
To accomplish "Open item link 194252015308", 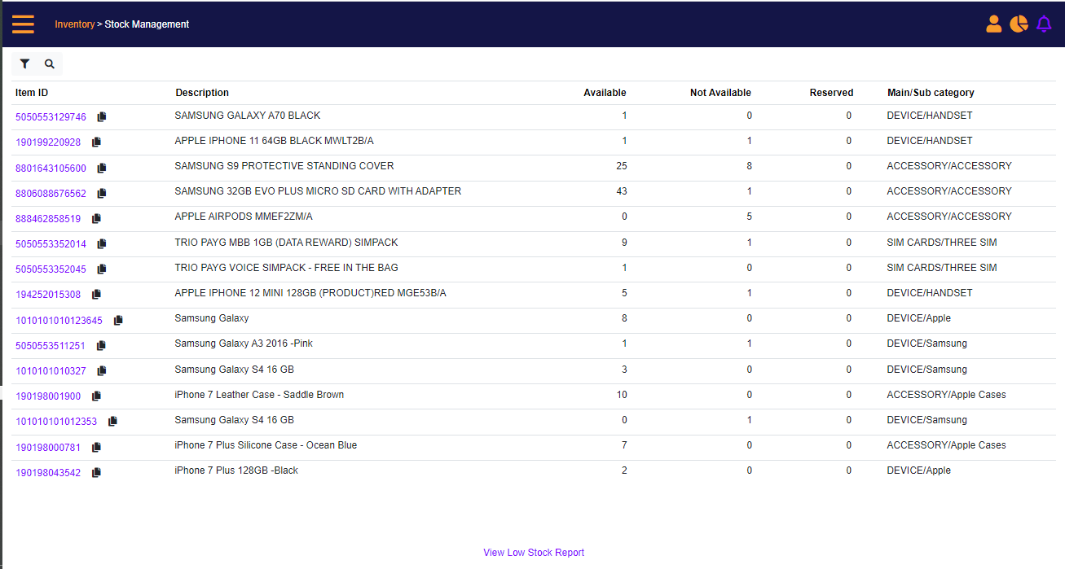I will 48,295.
